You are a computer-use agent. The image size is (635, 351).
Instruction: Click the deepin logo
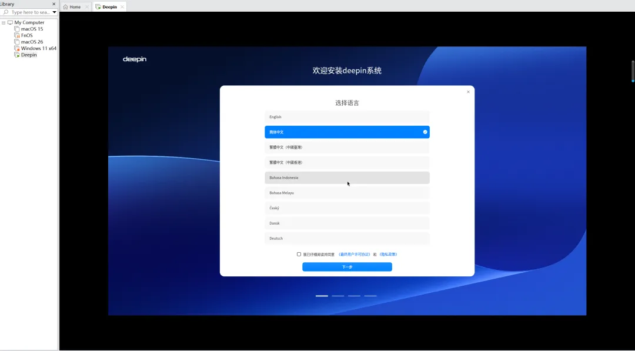point(135,59)
